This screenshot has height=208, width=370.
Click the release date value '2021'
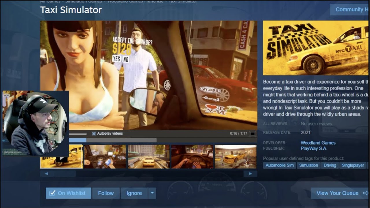click(306, 132)
